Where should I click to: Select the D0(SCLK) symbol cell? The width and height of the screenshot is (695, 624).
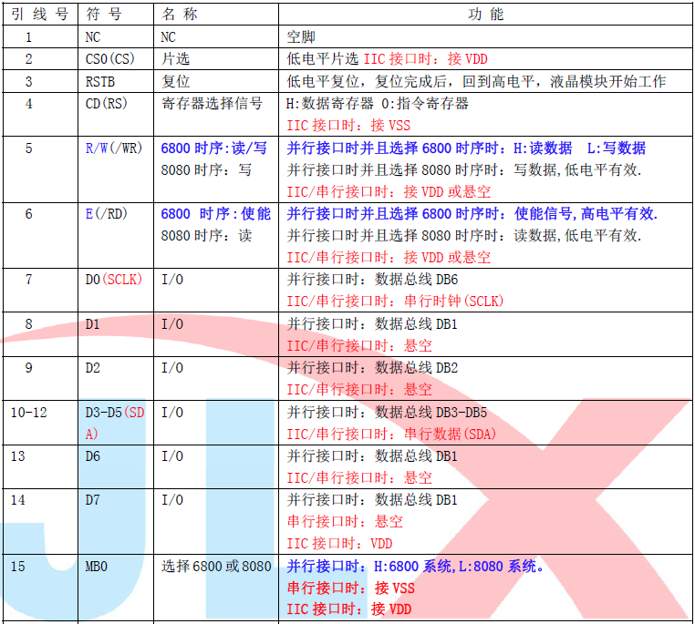coord(113,279)
